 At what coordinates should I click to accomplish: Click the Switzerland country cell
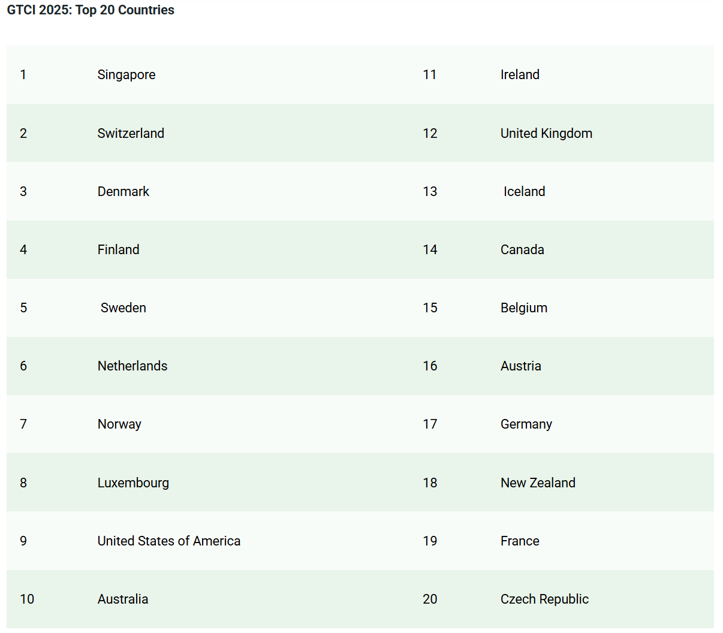pyautogui.click(x=131, y=133)
